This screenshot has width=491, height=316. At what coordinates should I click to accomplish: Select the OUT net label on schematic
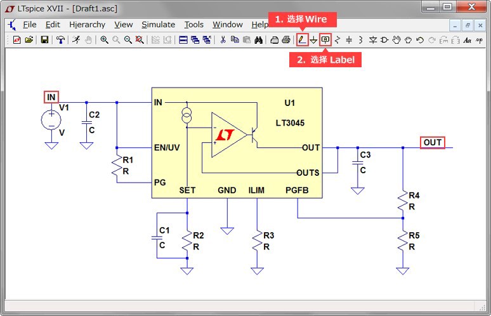click(433, 142)
